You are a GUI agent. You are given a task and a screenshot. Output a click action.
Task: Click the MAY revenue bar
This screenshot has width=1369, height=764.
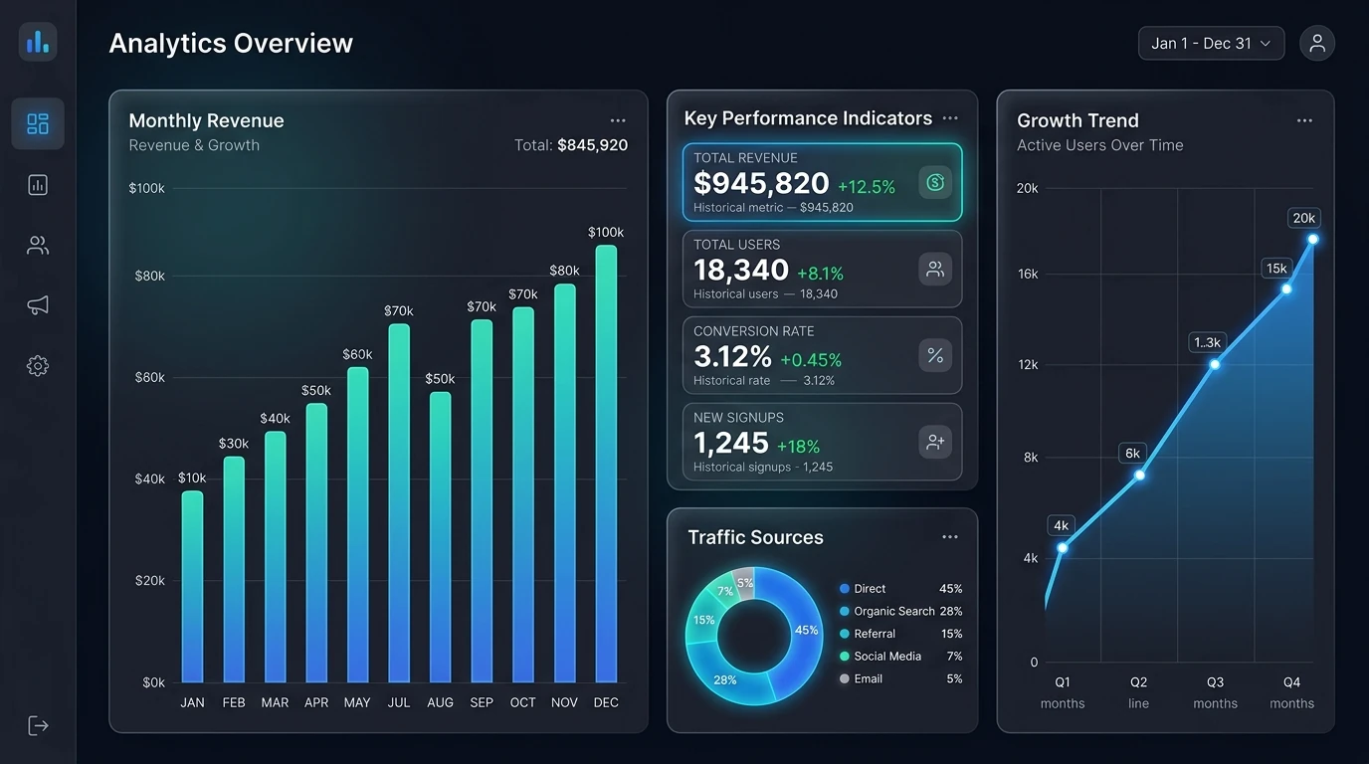[357, 525]
